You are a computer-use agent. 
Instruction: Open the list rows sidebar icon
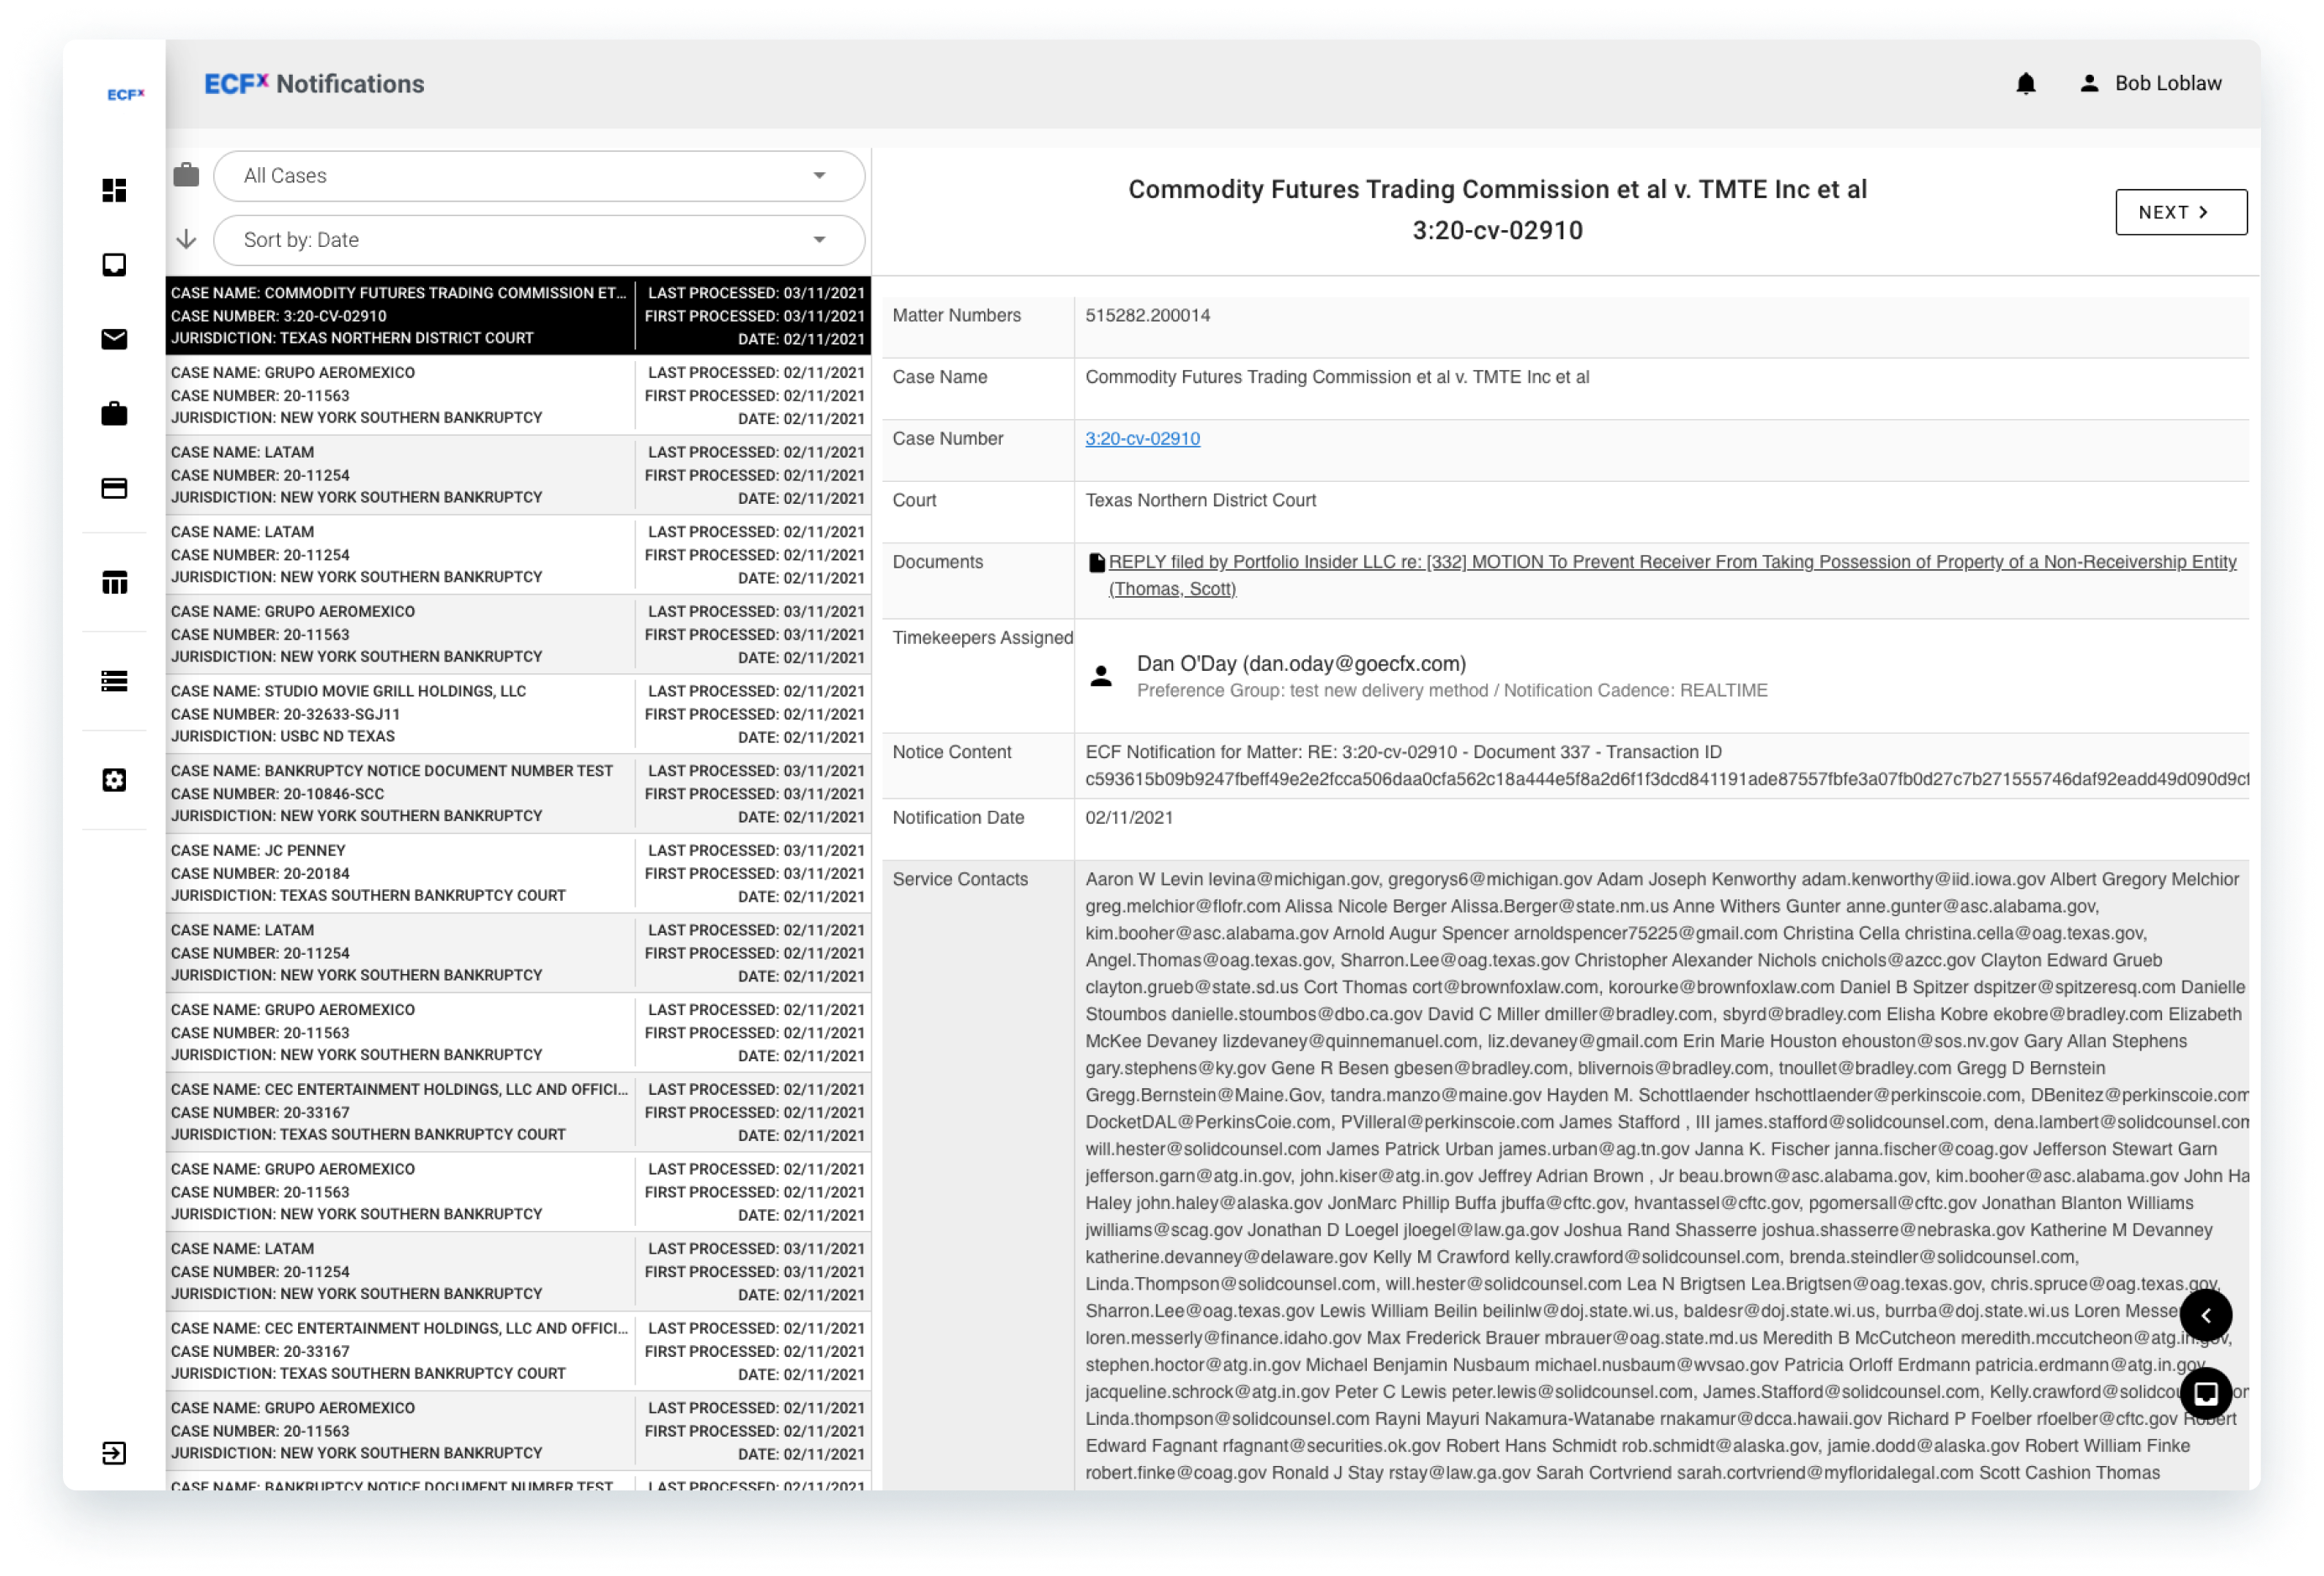(x=114, y=681)
